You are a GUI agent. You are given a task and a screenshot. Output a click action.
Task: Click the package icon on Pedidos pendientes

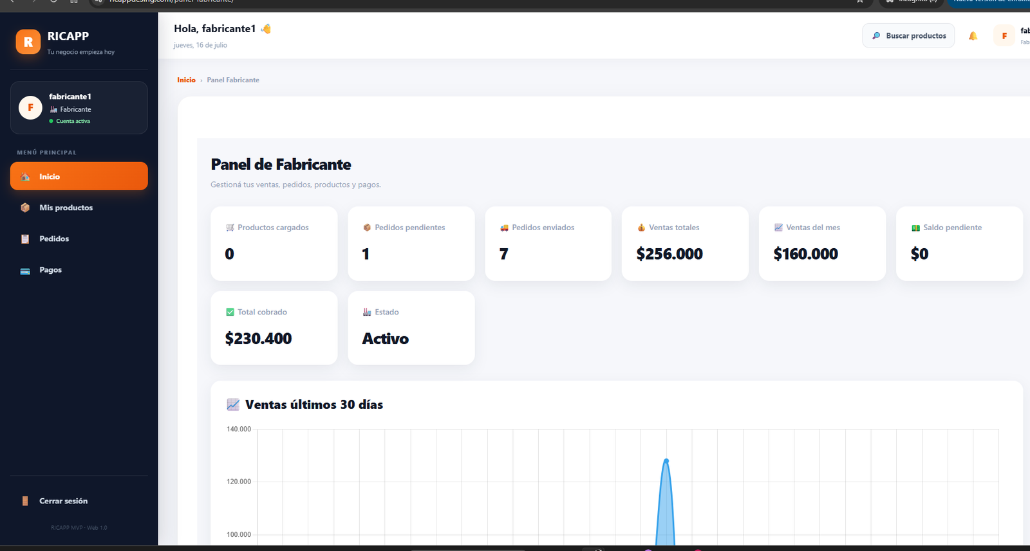coord(367,228)
